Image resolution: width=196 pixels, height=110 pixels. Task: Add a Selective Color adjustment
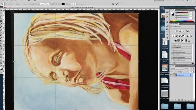point(189,41)
